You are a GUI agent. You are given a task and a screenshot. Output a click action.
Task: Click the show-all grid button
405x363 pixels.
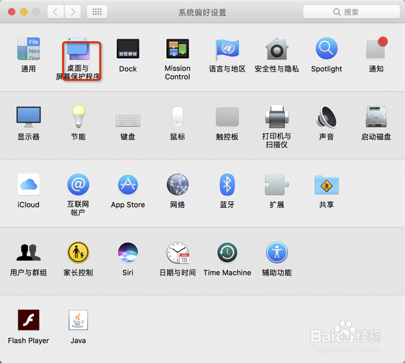[97, 12]
